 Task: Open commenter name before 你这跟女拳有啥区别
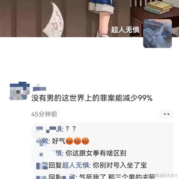(50, 153)
